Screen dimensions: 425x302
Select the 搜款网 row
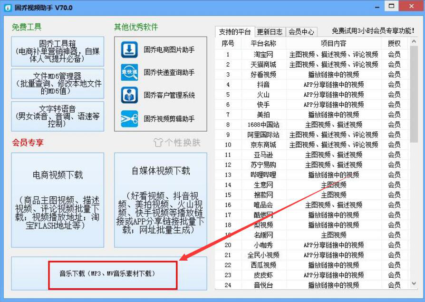pos(312,195)
